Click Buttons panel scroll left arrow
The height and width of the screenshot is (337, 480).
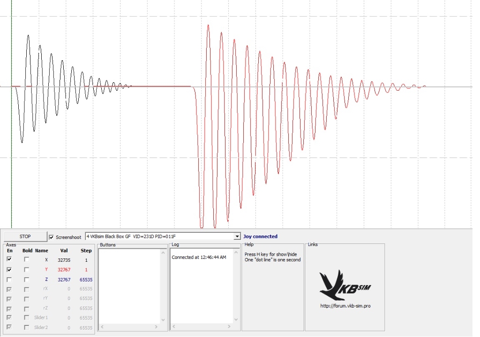(x=102, y=327)
